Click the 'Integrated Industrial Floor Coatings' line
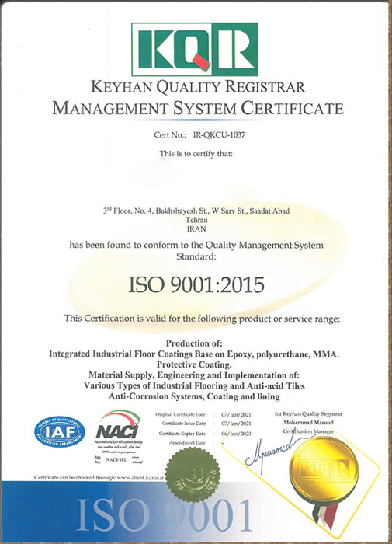This screenshot has width=392, height=544. [x=194, y=354]
